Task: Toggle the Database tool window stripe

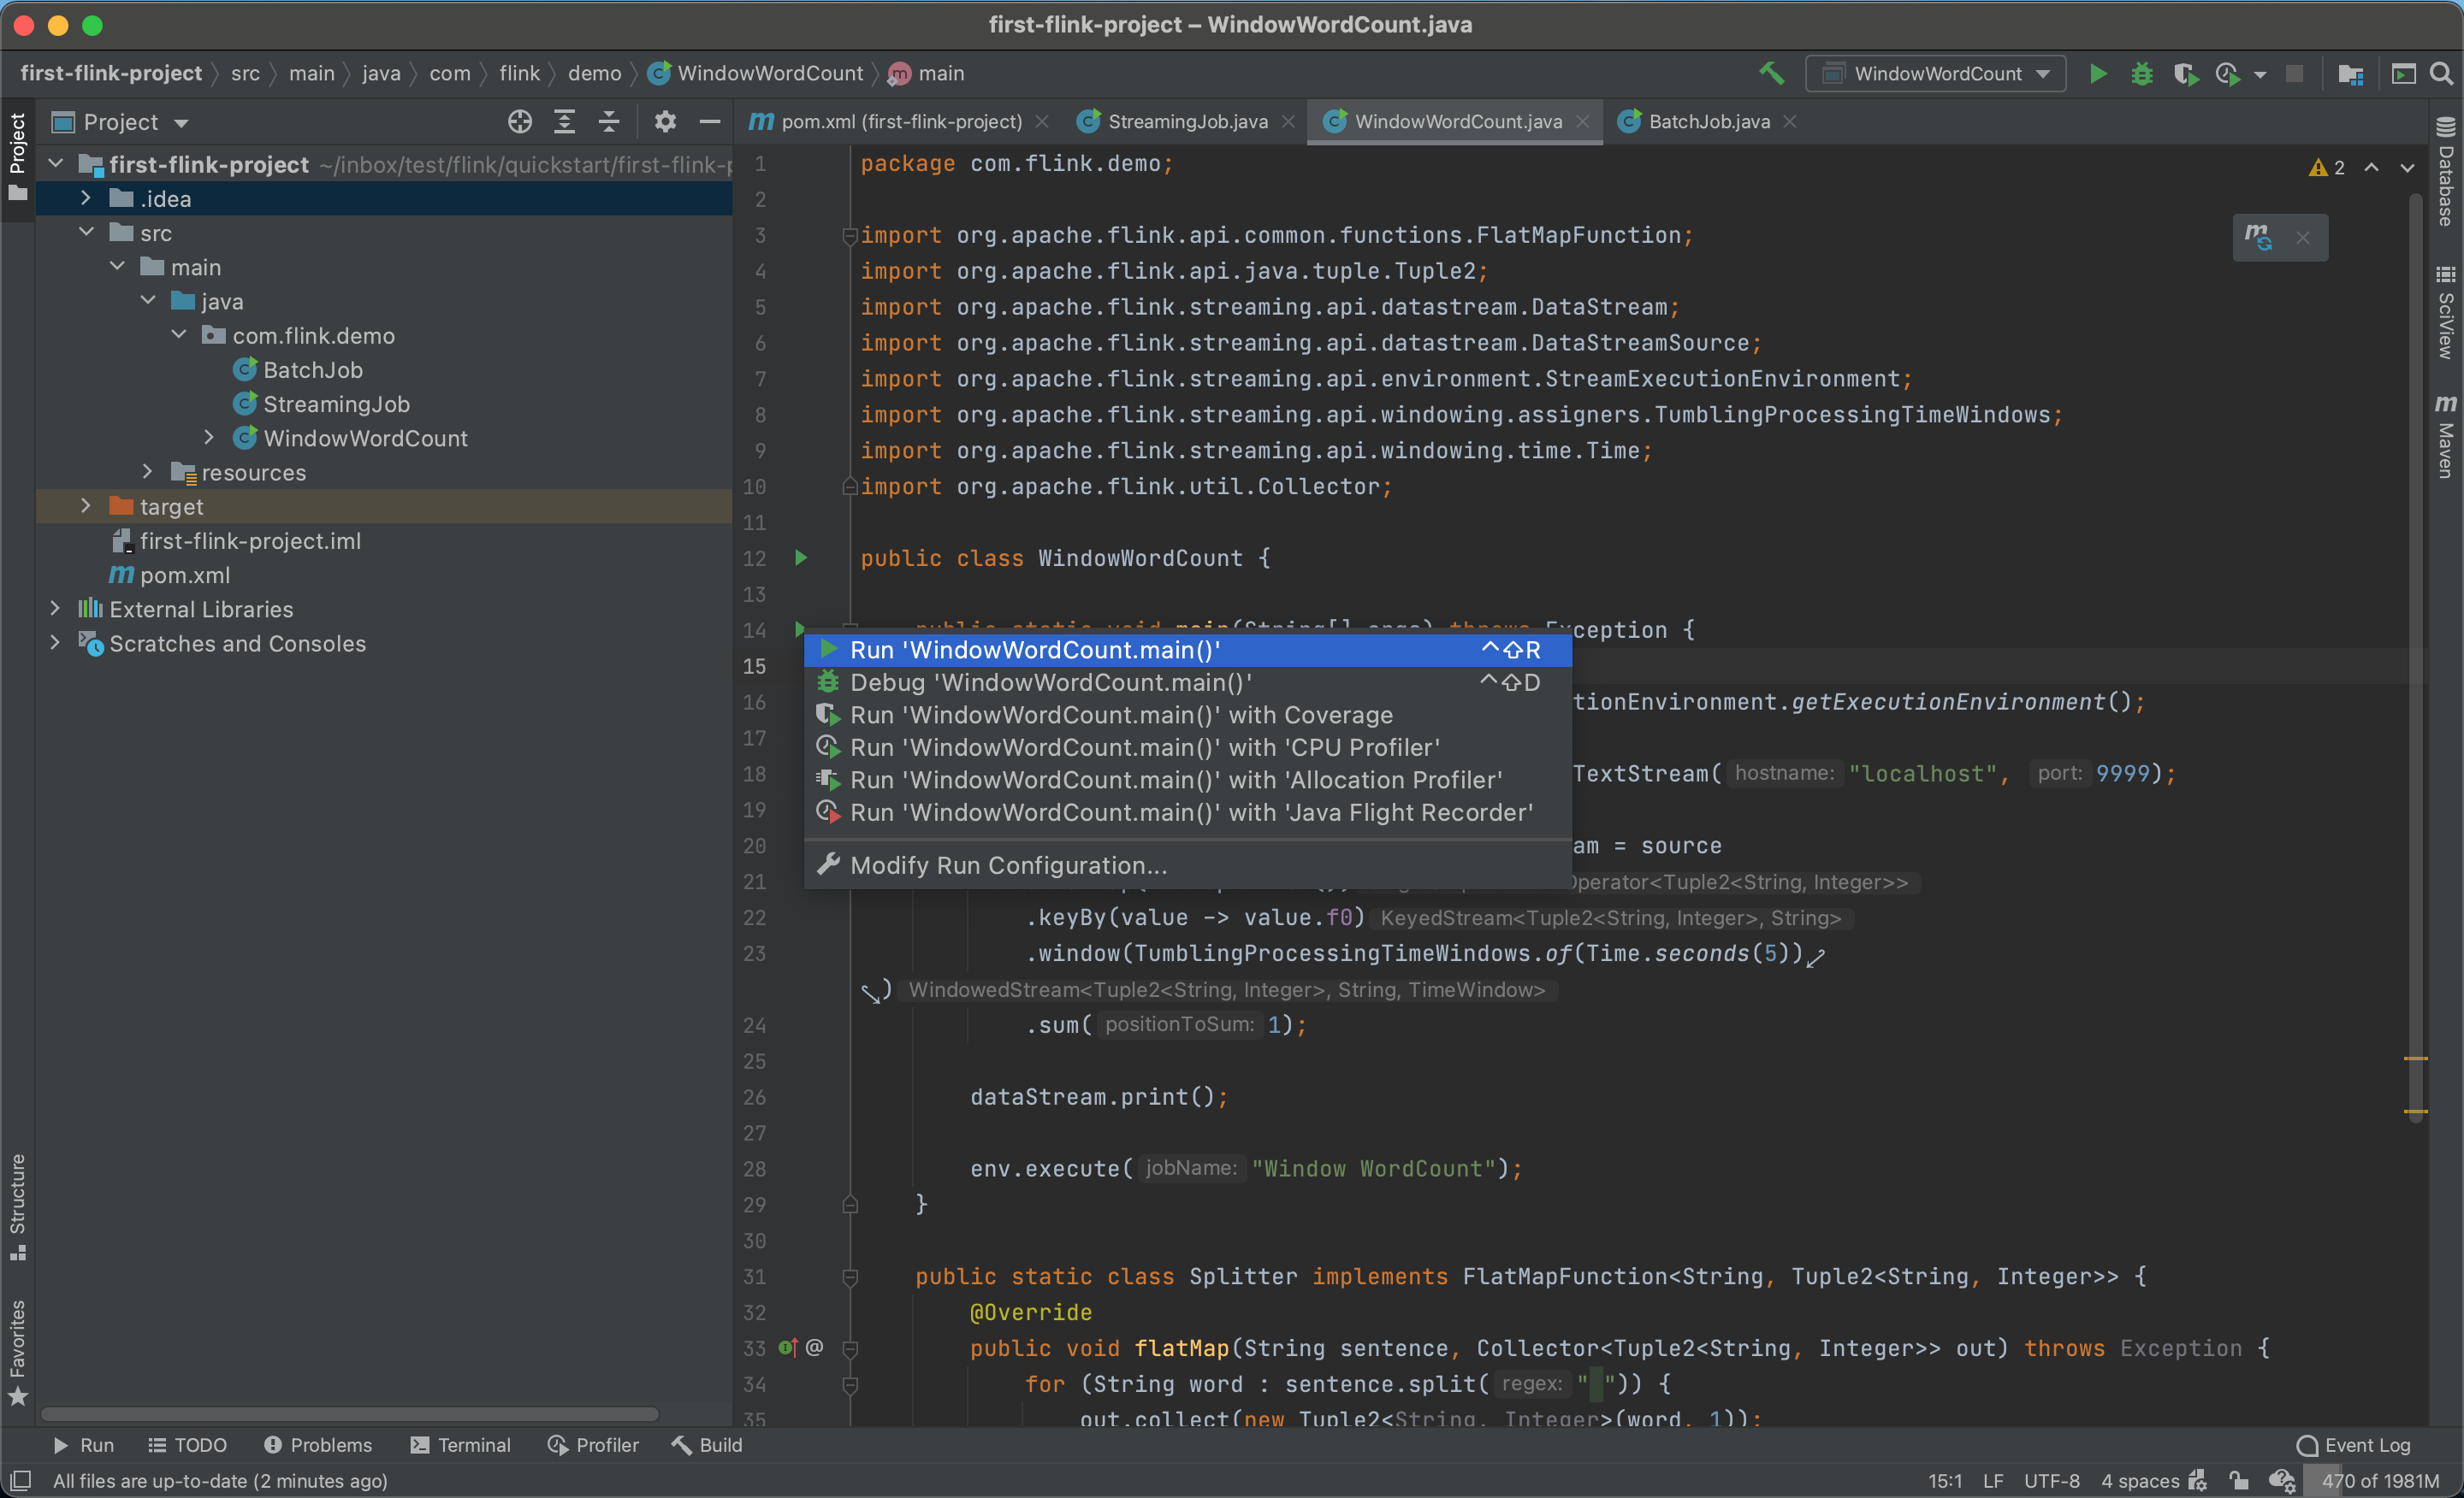Action: (2446, 172)
